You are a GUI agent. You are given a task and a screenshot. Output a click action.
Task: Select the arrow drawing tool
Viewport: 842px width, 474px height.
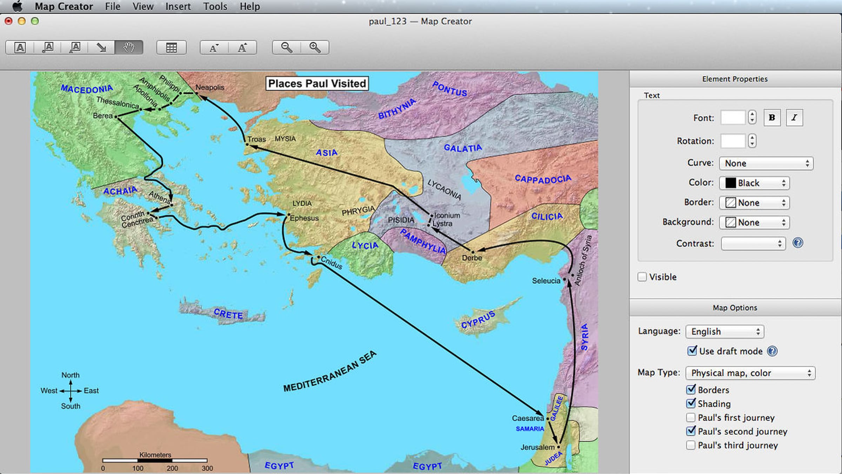tap(101, 47)
